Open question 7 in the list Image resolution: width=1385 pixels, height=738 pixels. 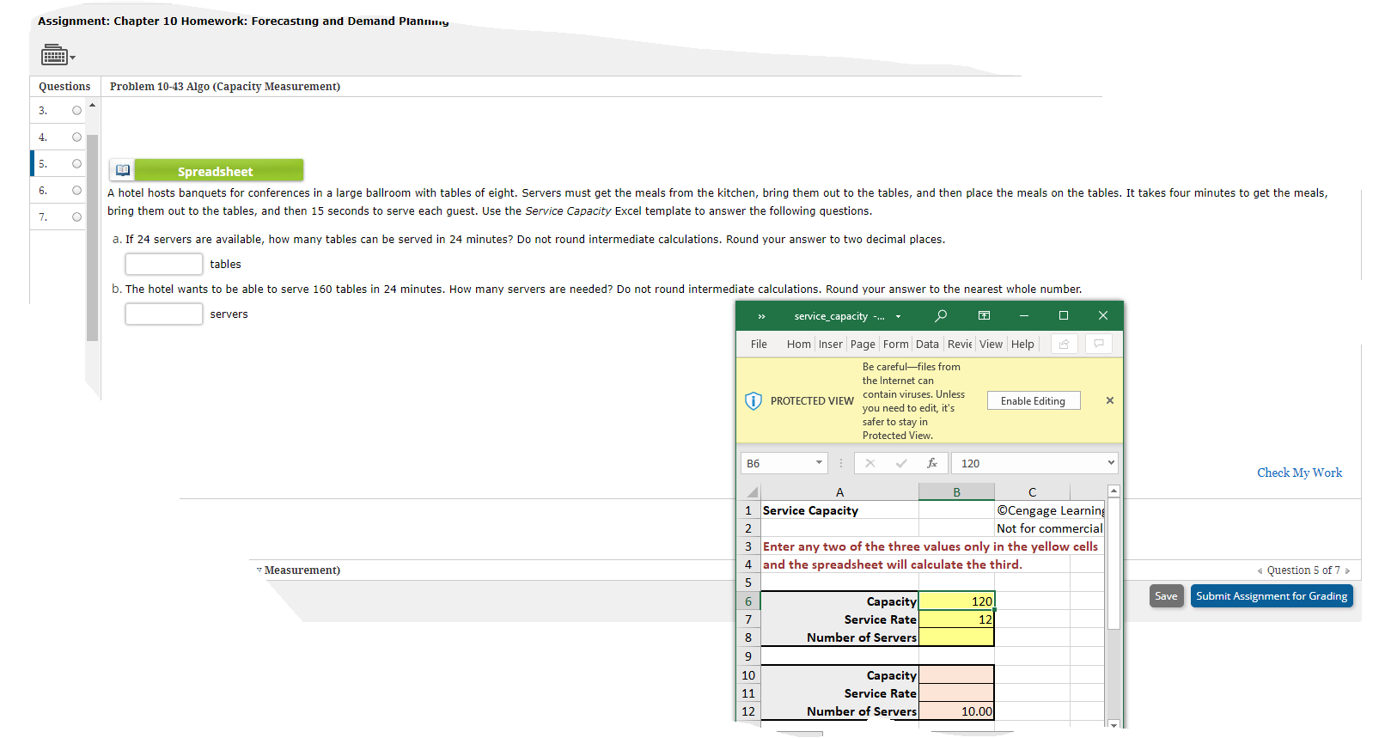pos(58,217)
